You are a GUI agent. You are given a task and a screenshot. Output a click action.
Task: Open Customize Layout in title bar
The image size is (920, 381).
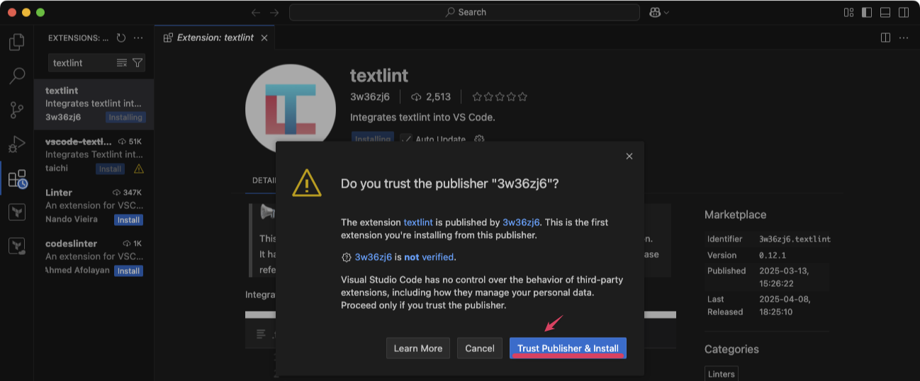849,13
